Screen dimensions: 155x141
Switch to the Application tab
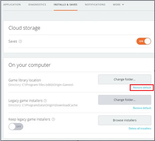[12, 5]
